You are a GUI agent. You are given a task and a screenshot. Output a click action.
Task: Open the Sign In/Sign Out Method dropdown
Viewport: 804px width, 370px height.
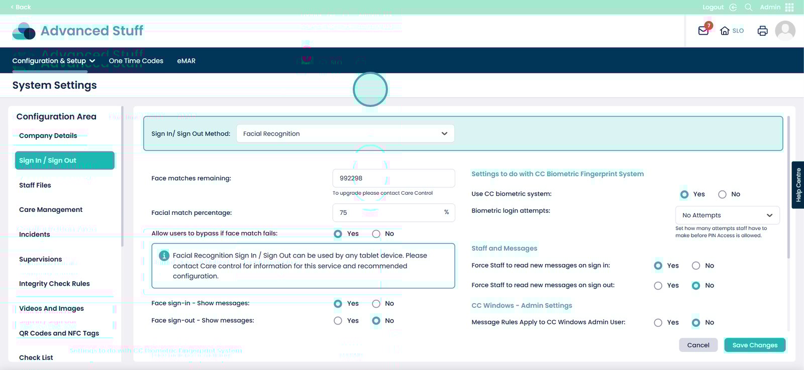tap(345, 134)
